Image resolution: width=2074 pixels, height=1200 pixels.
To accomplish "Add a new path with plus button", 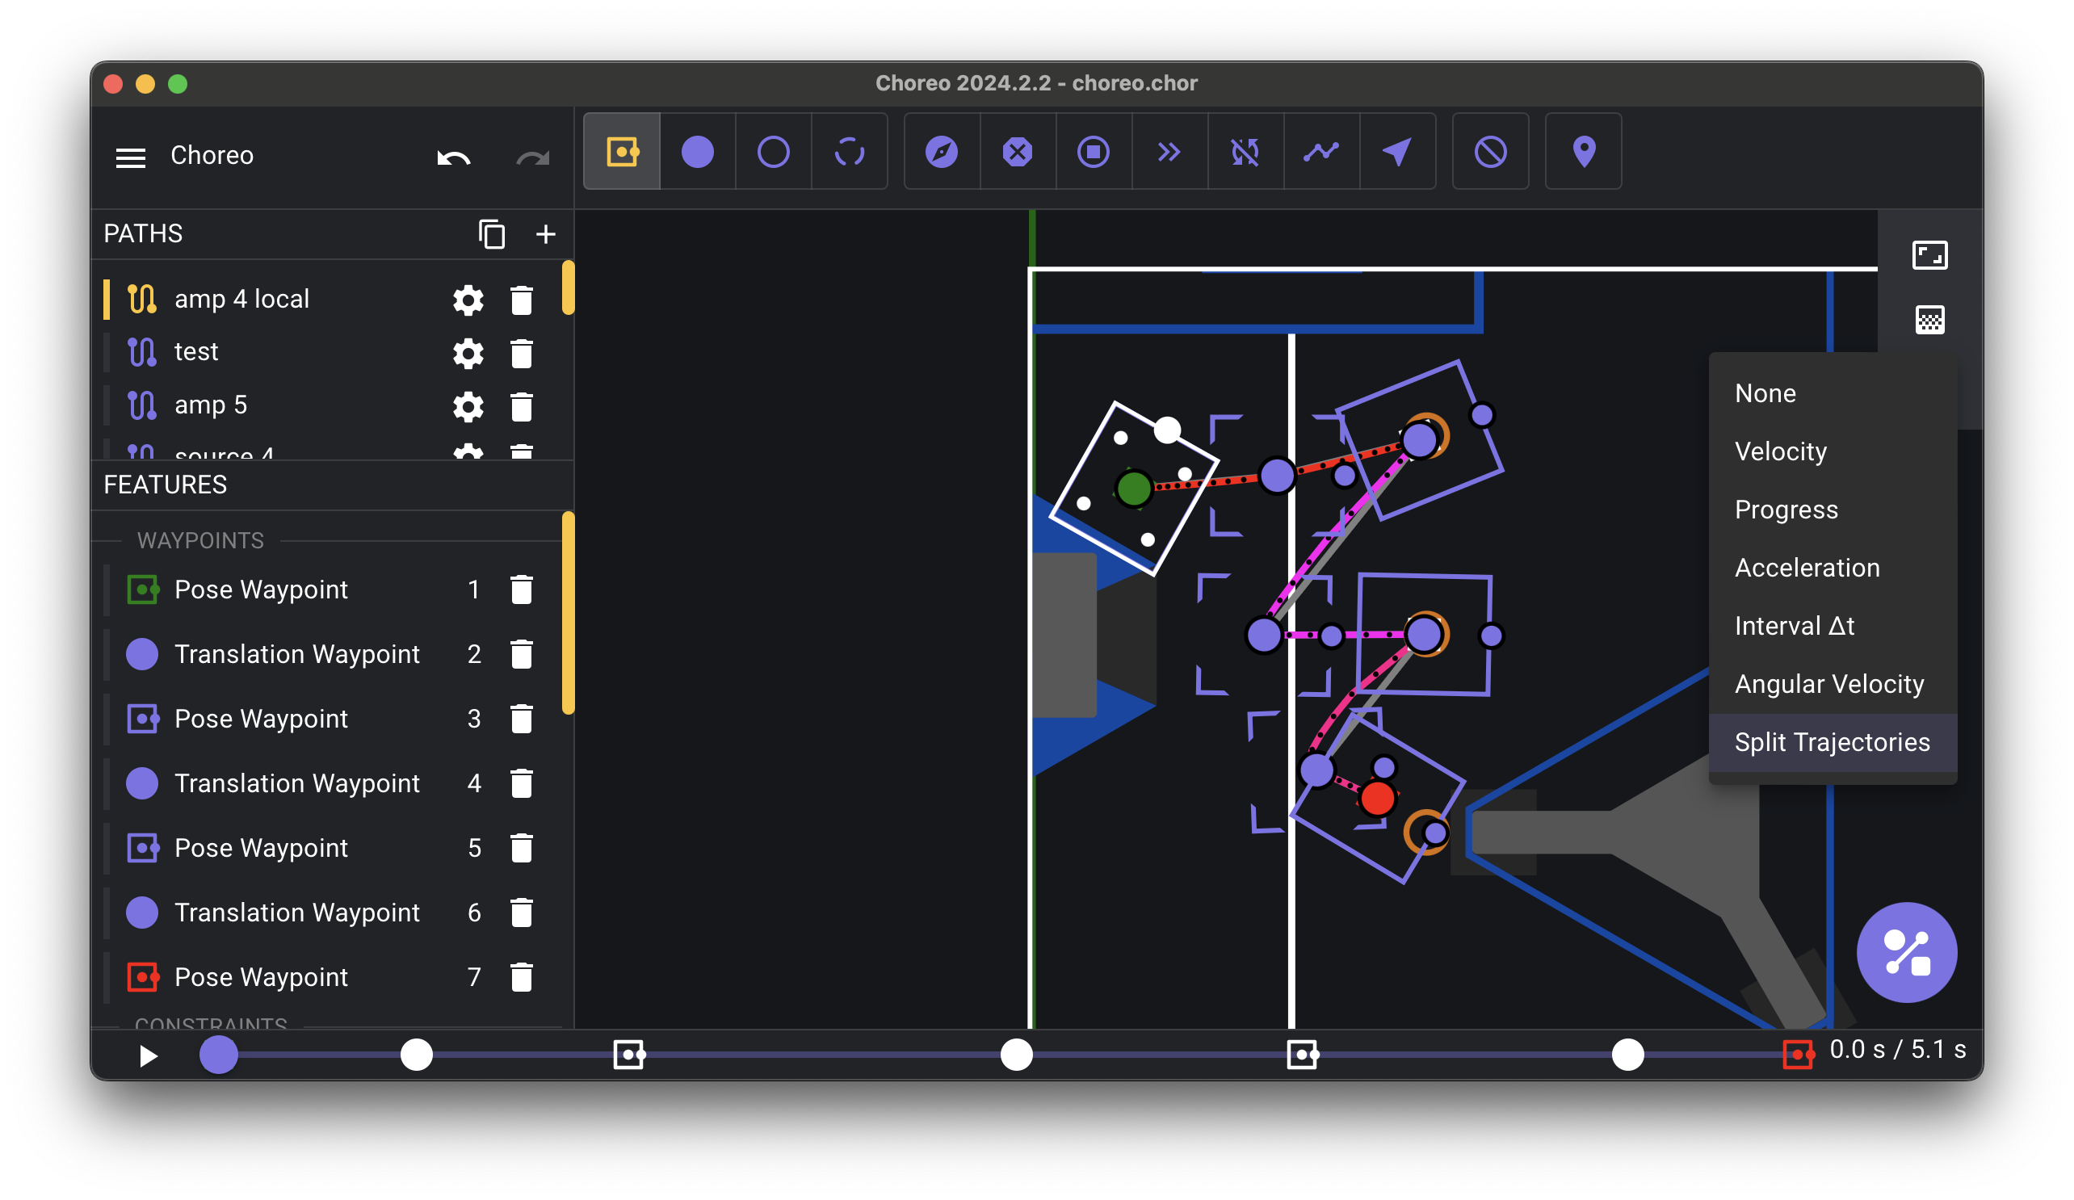I will pos(546,233).
